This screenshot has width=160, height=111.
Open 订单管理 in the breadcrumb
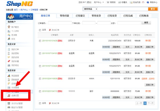(x=34, y=10)
